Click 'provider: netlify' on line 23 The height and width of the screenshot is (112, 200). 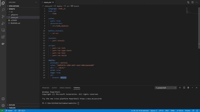click(59, 63)
